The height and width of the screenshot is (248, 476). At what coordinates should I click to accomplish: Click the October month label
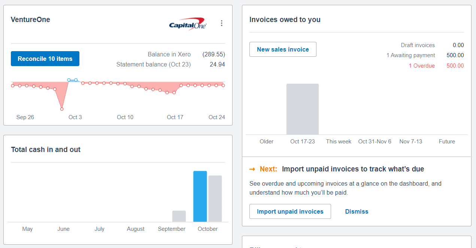click(207, 229)
